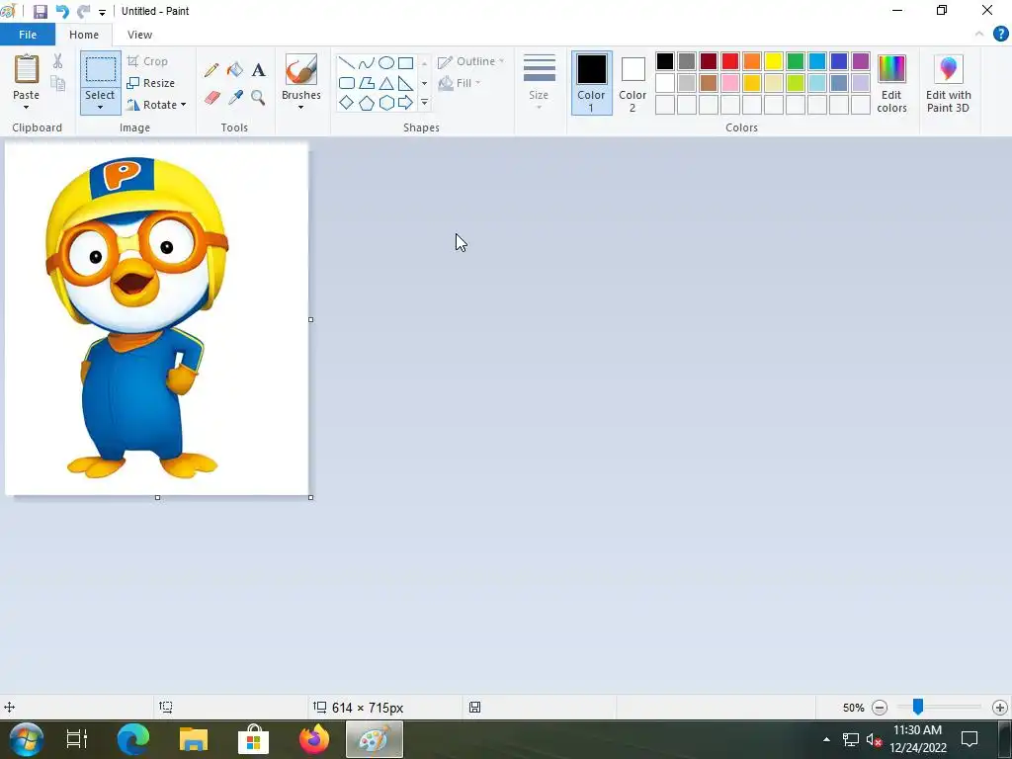The image size is (1012, 759).
Task: Click Edit with Paint 3D
Action: click(x=948, y=83)
